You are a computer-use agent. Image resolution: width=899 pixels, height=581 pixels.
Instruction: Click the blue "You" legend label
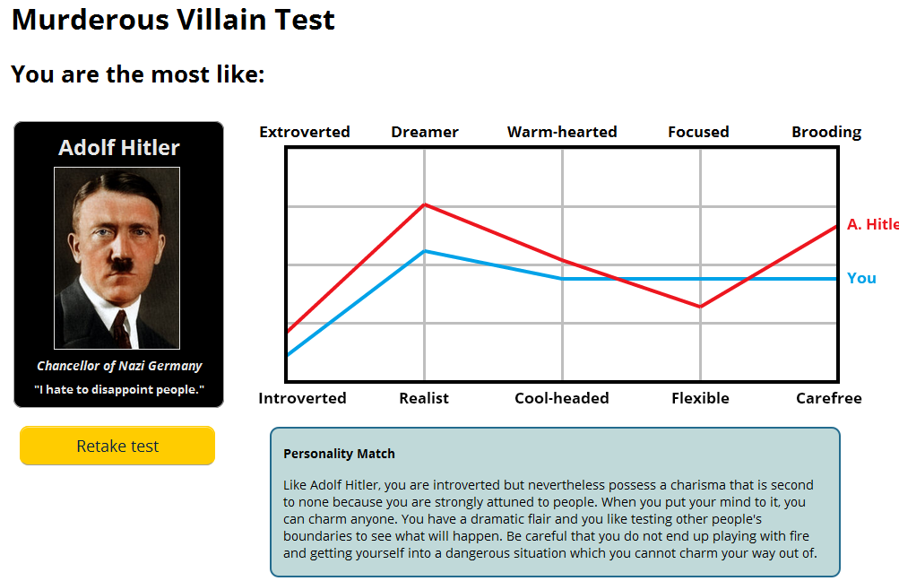861,278
